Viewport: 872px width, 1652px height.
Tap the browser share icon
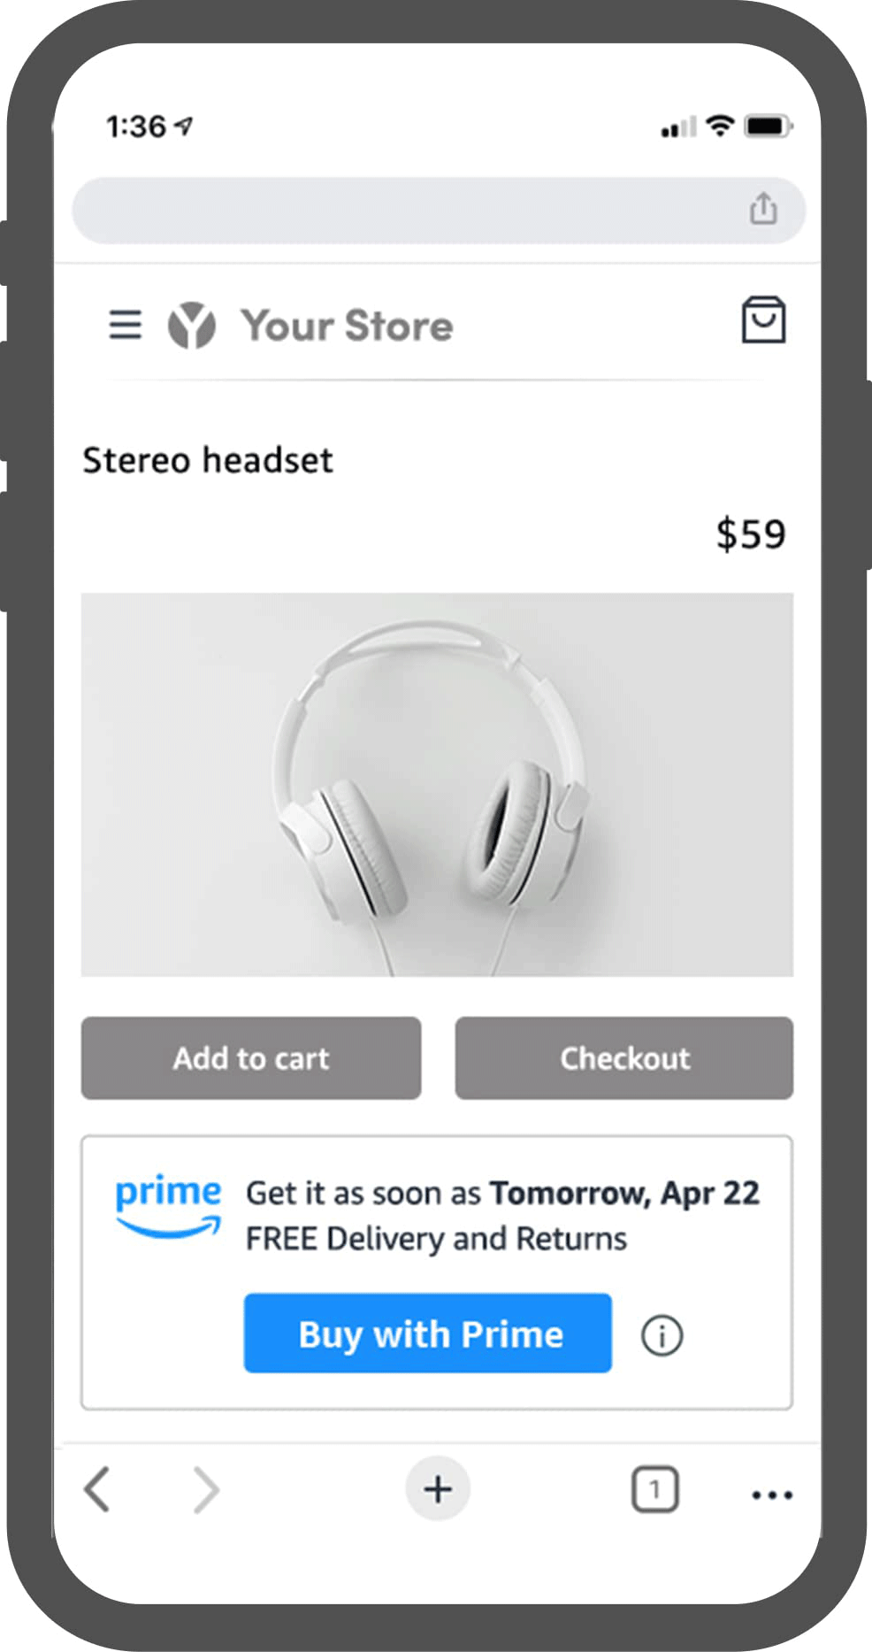[762, 210]
